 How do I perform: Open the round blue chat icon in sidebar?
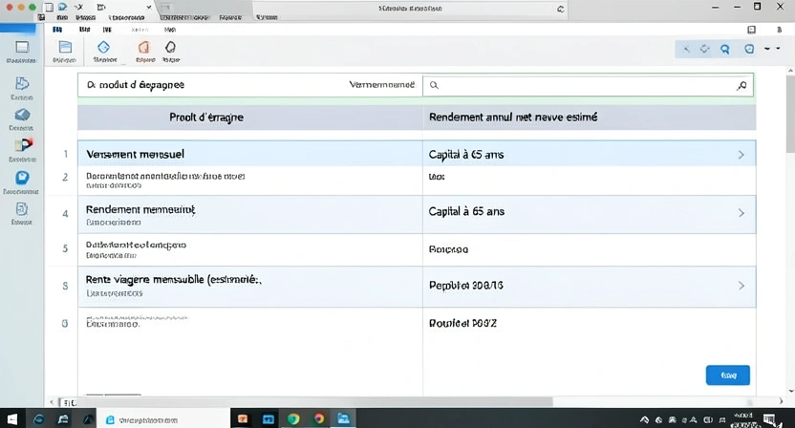click(22, 178)
